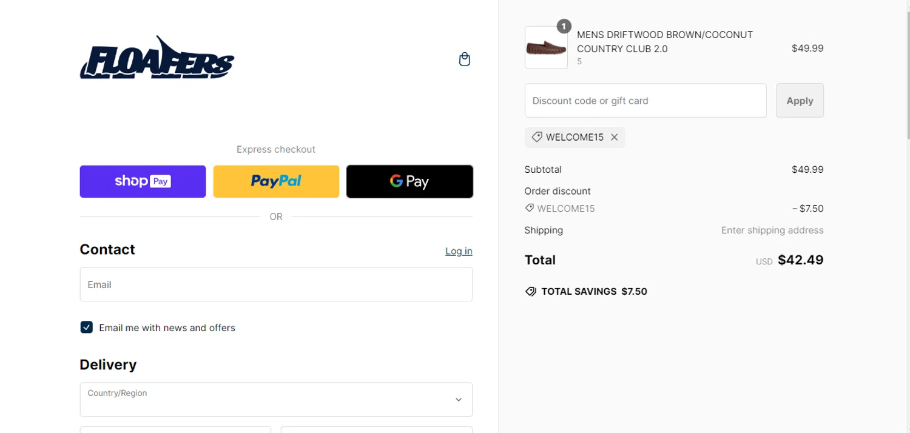Click the quantity badge on product
Viewport: 910px width, 433px height.
[564, 27]
